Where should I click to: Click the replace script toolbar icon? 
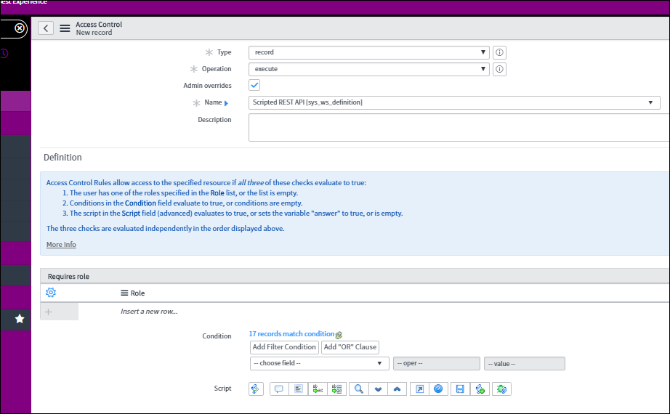coord(318,389)
